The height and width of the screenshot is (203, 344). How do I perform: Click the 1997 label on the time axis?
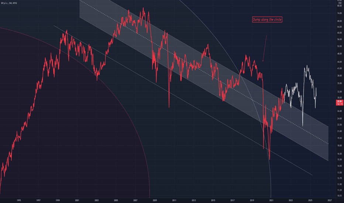[38, 200]
